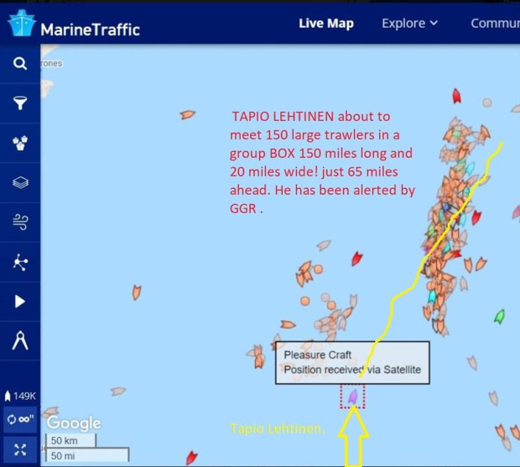Open the fleets icon in sidebar
Screen dimensions: 520x467
[20, 143]
